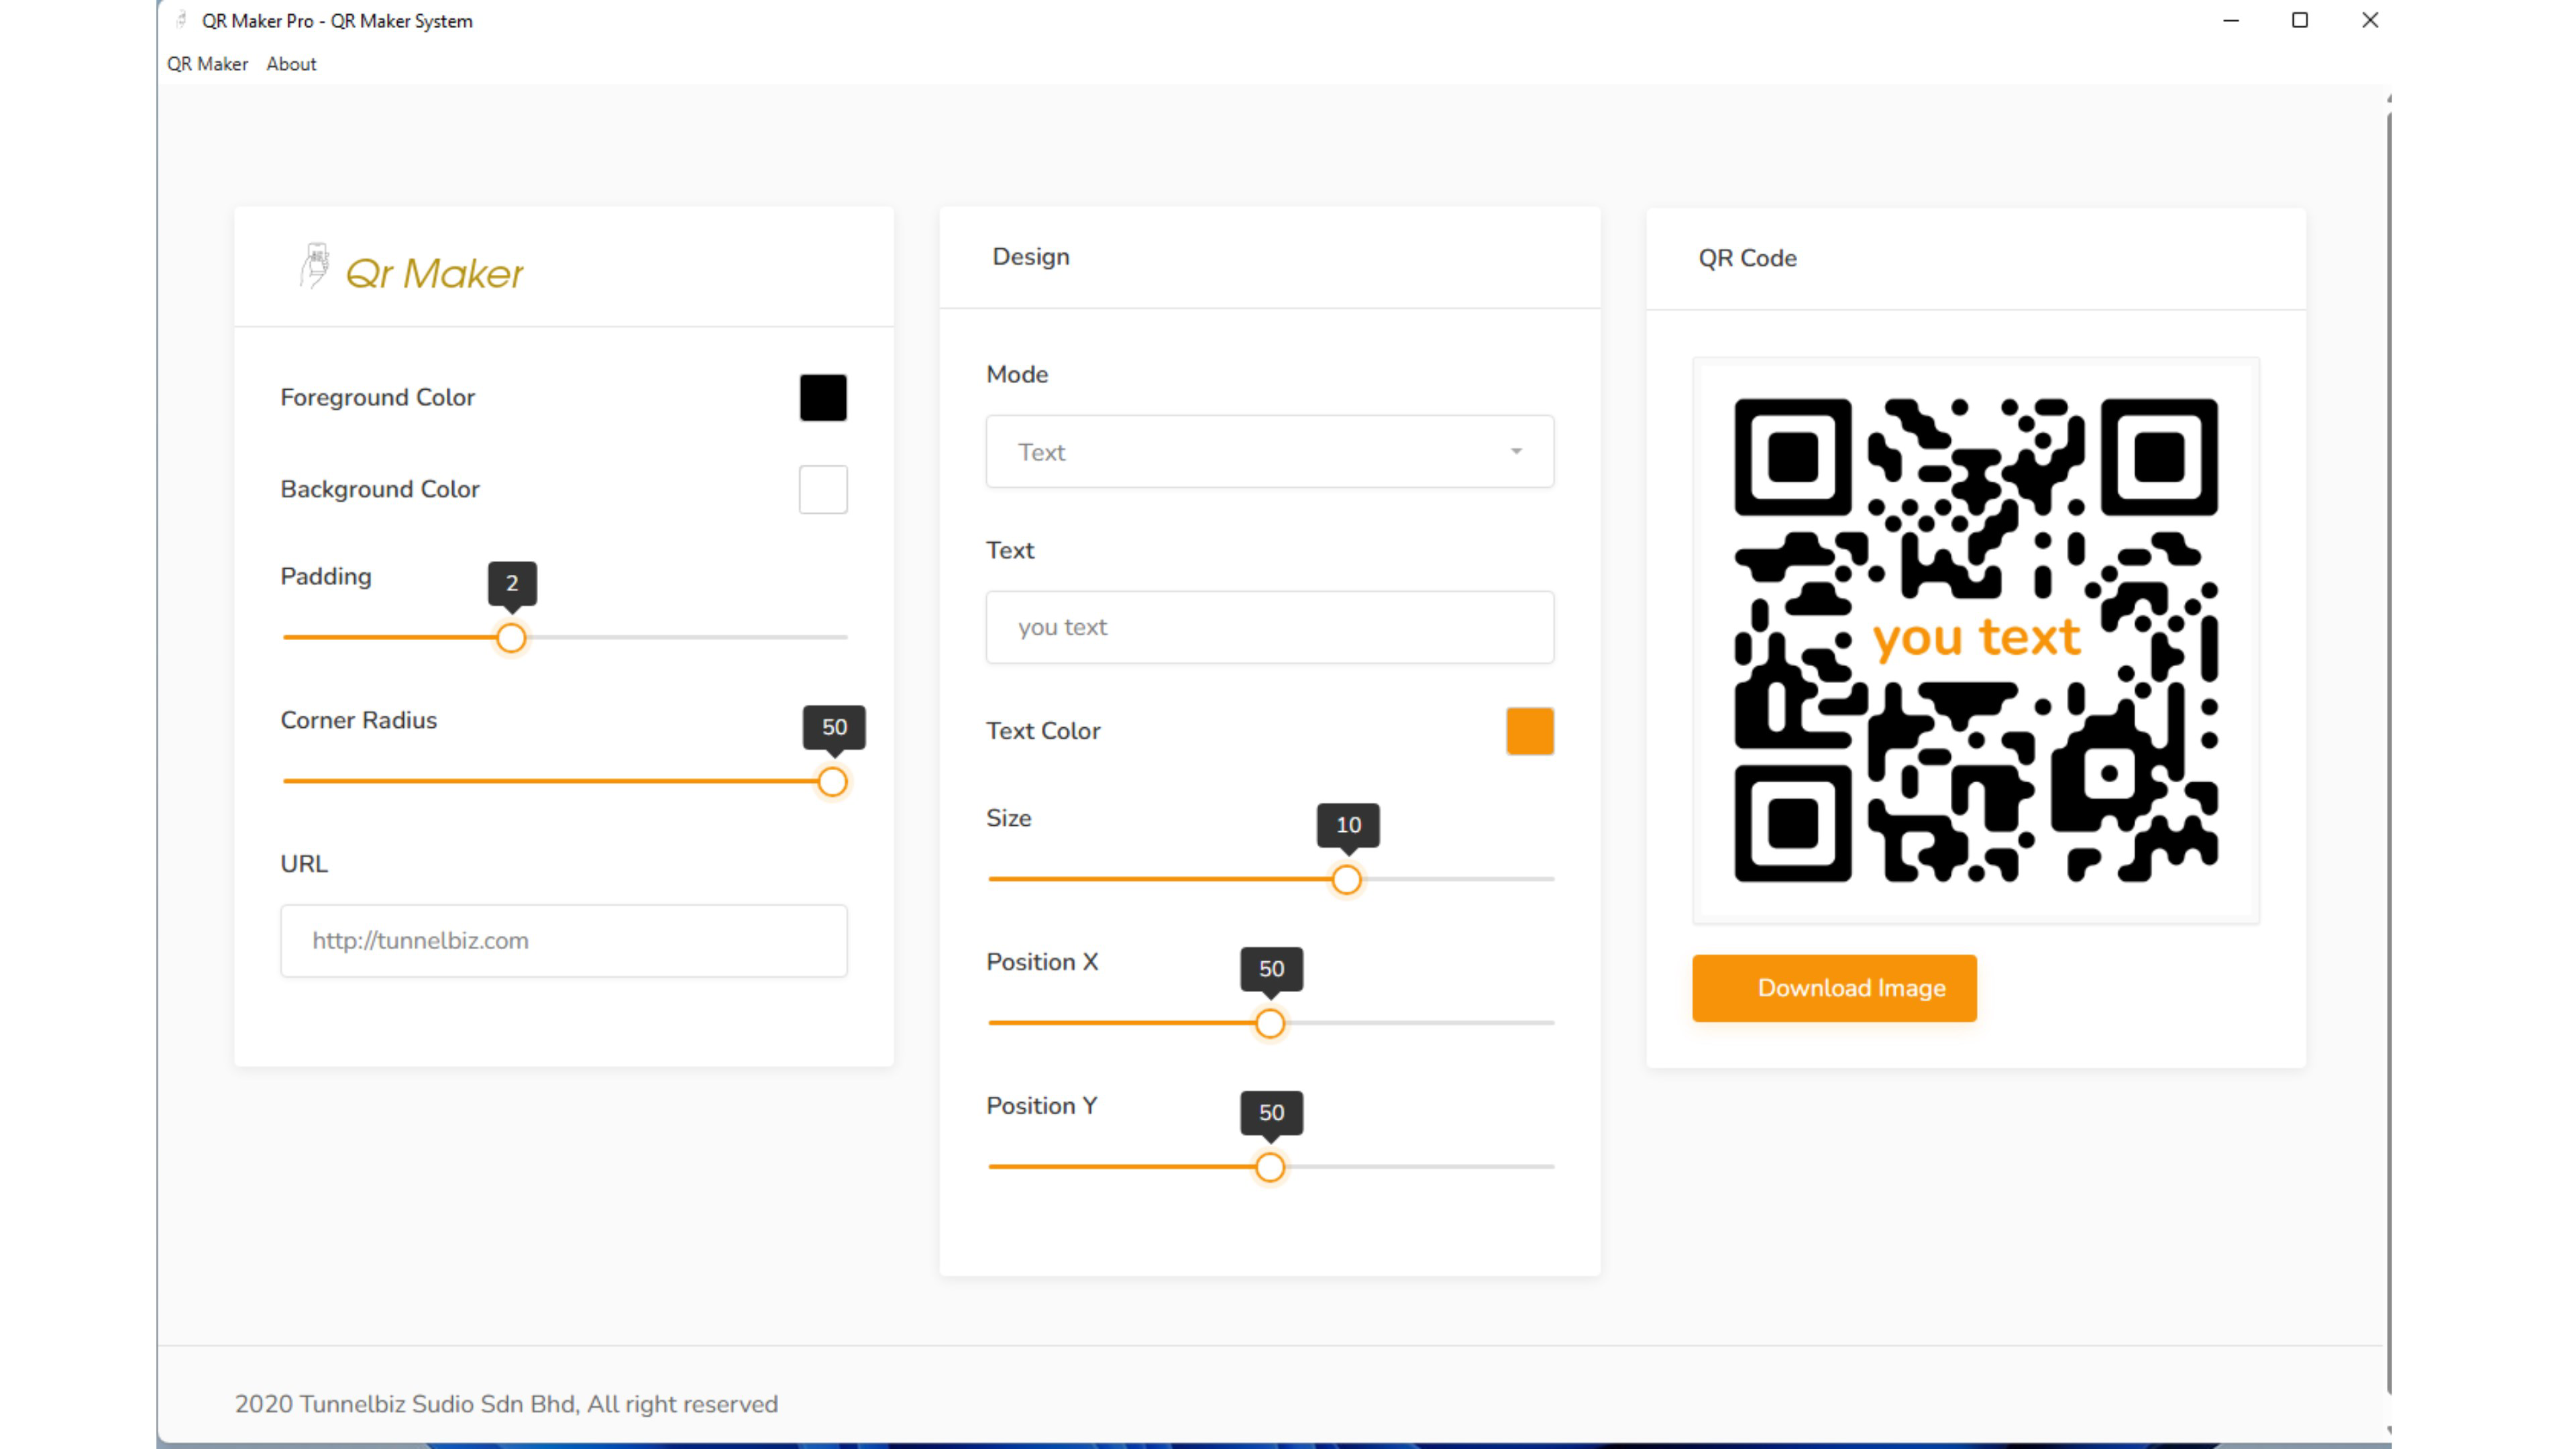
Task: Click the Mode dropdown arrow
Action: [1516, 452]
